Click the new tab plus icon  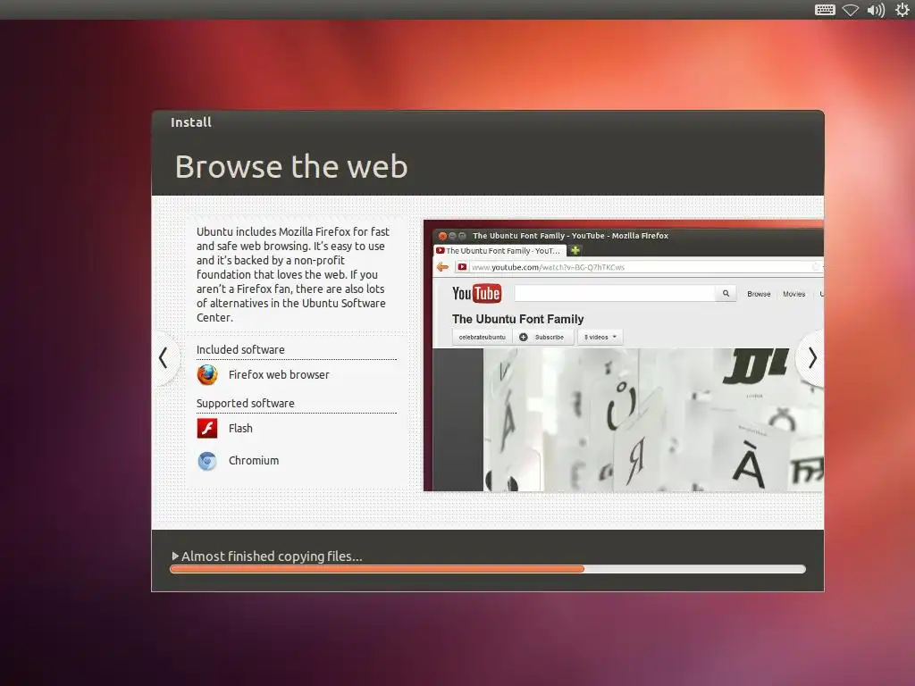(575, 251)
